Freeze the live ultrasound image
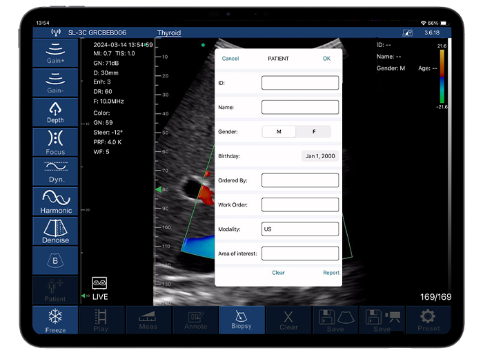Viewport: 483px width, 355px height. pyautogui.click(x=55, y=320)
